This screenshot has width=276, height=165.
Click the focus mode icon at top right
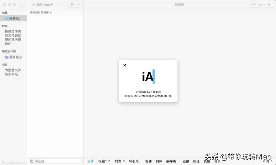(253, 5)
